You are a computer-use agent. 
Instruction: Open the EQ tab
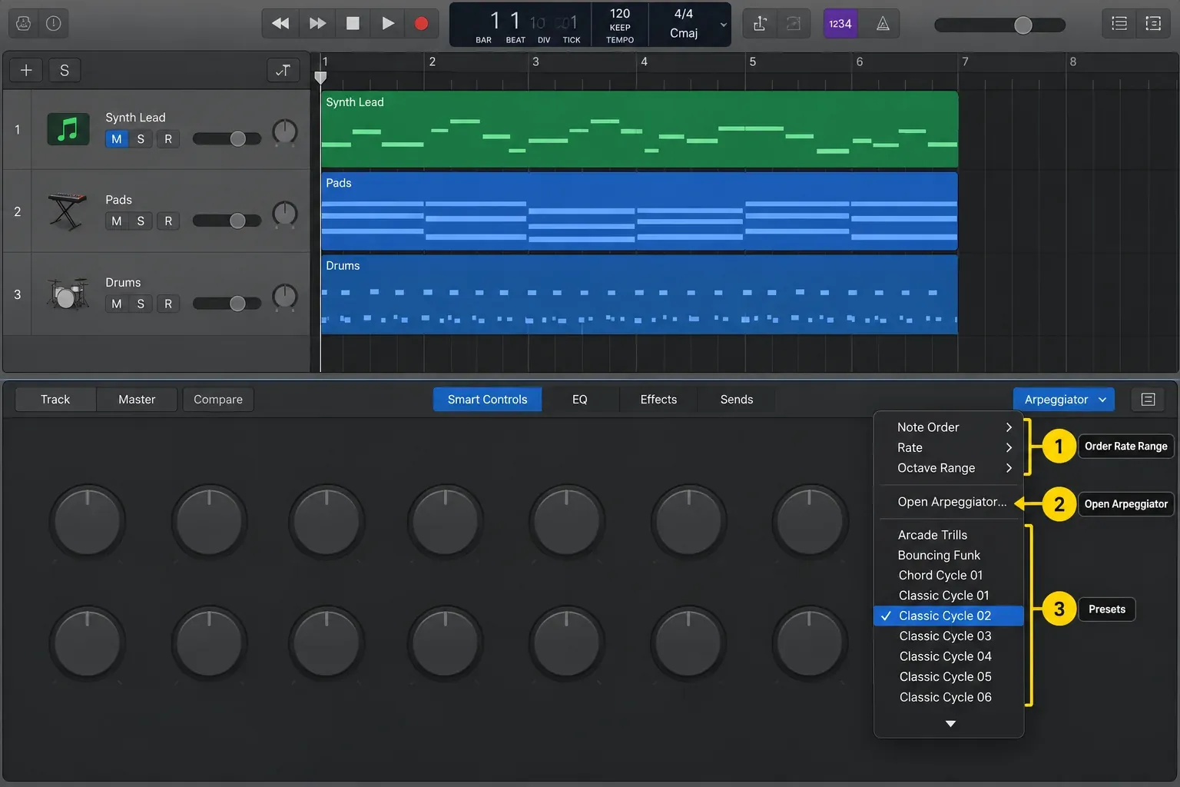point(580,400)
